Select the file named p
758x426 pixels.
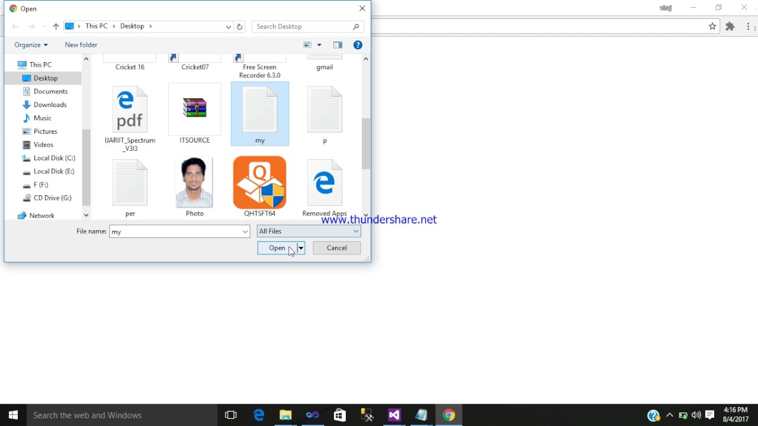coord(325,114)
